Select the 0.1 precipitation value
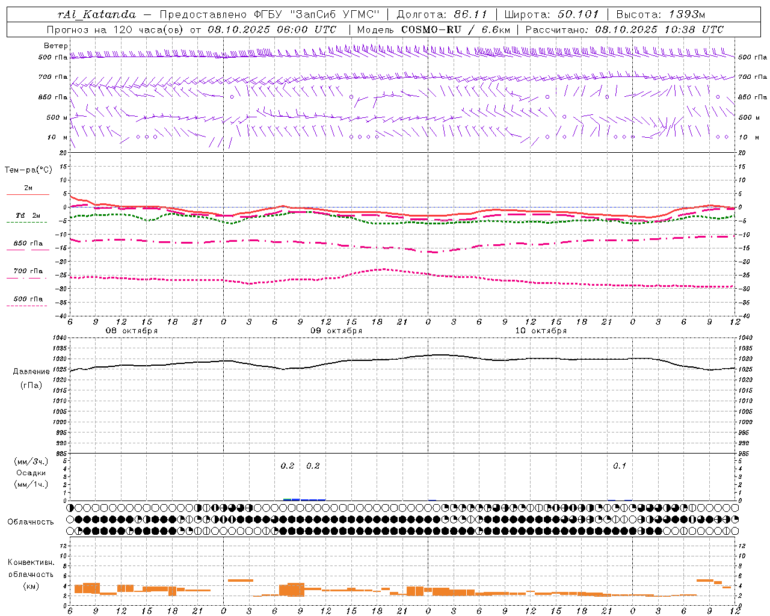 coord(620,466)
